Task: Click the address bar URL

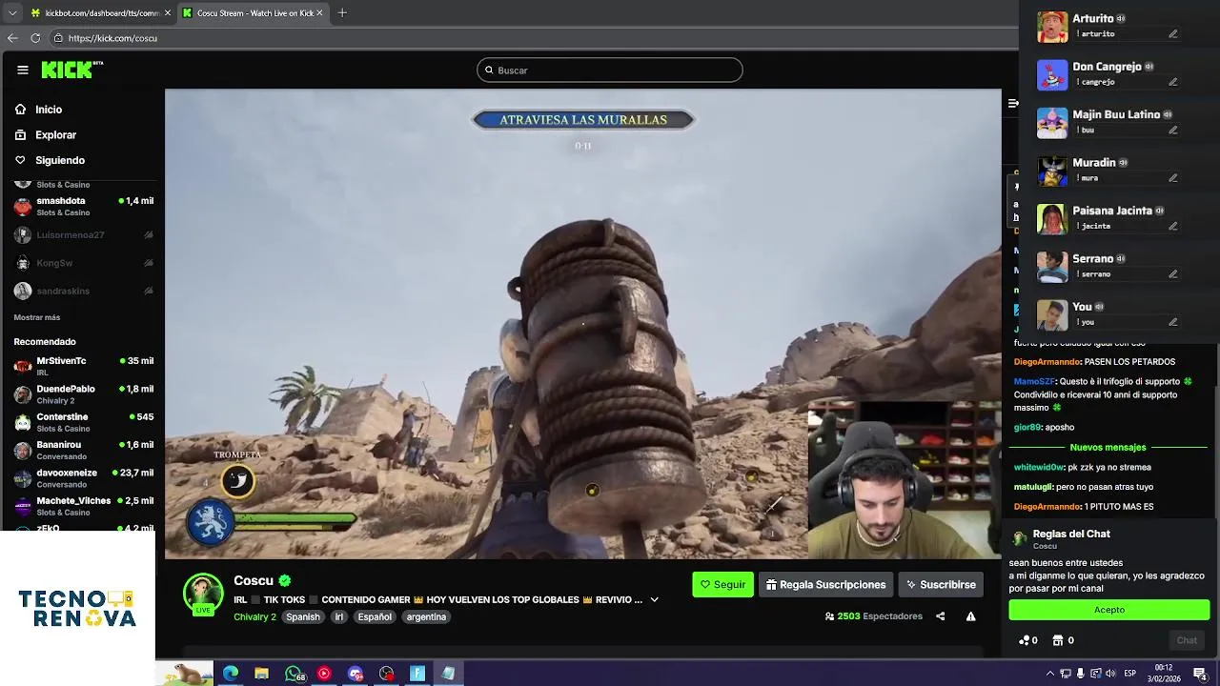Action: pyautogui.click(x=112, y=38)
